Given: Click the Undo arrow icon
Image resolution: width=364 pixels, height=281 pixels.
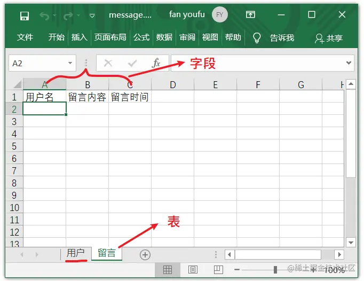Looking at the screenshot, I should point(44,16).
